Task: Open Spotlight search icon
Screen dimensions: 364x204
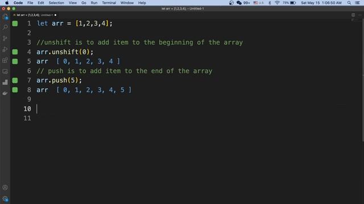Action: tap(349, 3)
